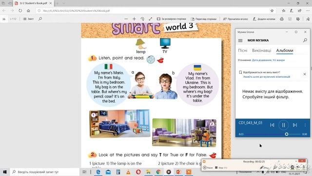312x176 pixels.
Task: Click the browser address bar
Action: point(153,11)
